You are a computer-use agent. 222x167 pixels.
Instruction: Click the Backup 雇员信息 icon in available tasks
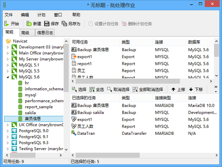[74, 50]
